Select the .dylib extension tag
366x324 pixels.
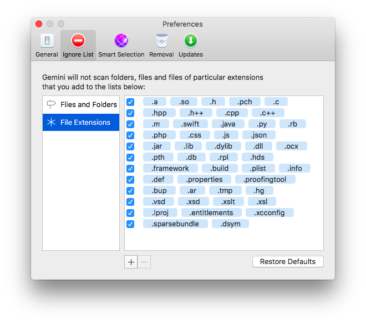[223, 146]
